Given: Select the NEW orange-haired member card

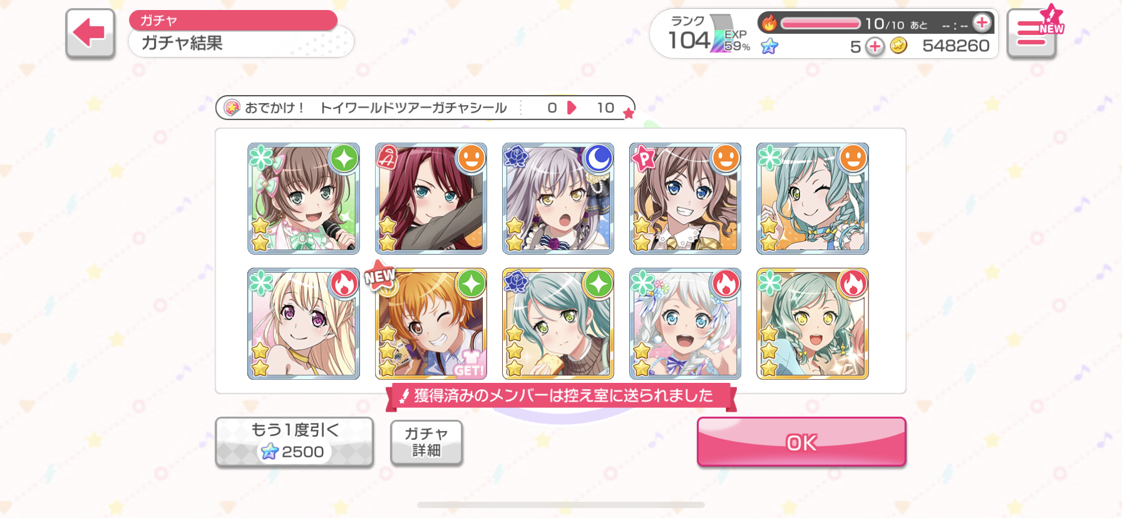Looking at the screenshot, I should pyautogui.click(x=431, y=324).
